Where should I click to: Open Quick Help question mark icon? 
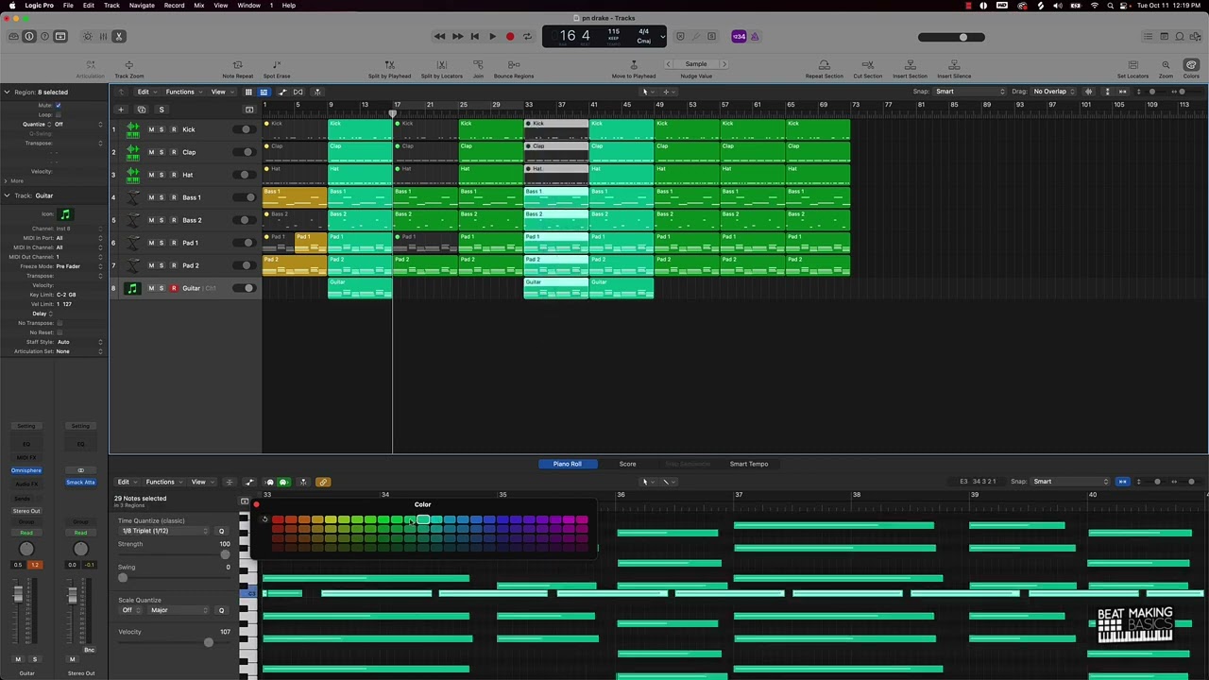pyautogui.click(x=44, y=37)
